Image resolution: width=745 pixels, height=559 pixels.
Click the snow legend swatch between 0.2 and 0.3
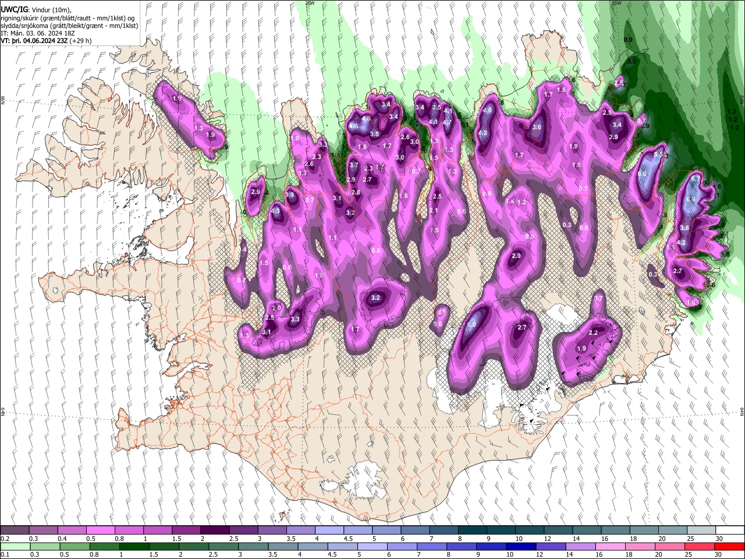pyautogui.click(x=15, y=530)
